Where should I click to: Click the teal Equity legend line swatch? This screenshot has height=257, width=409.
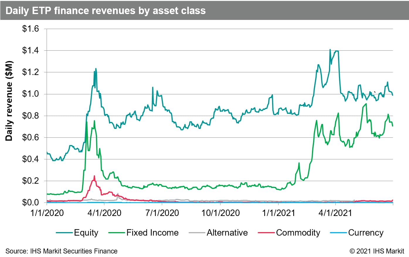coord(65,233)
